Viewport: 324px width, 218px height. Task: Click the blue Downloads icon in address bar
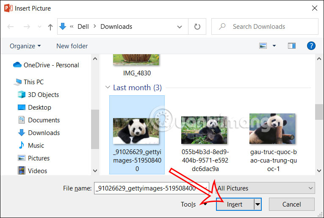[63, 26]
